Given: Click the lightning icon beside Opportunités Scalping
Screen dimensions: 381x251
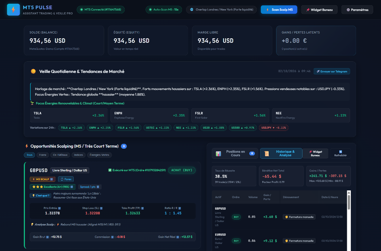Looking at the screenshot, I should click(27, 146).
